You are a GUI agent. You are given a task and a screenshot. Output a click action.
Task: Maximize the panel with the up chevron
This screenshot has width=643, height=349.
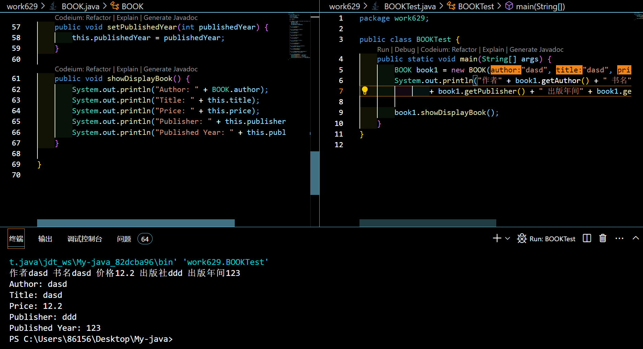point(635,238)
